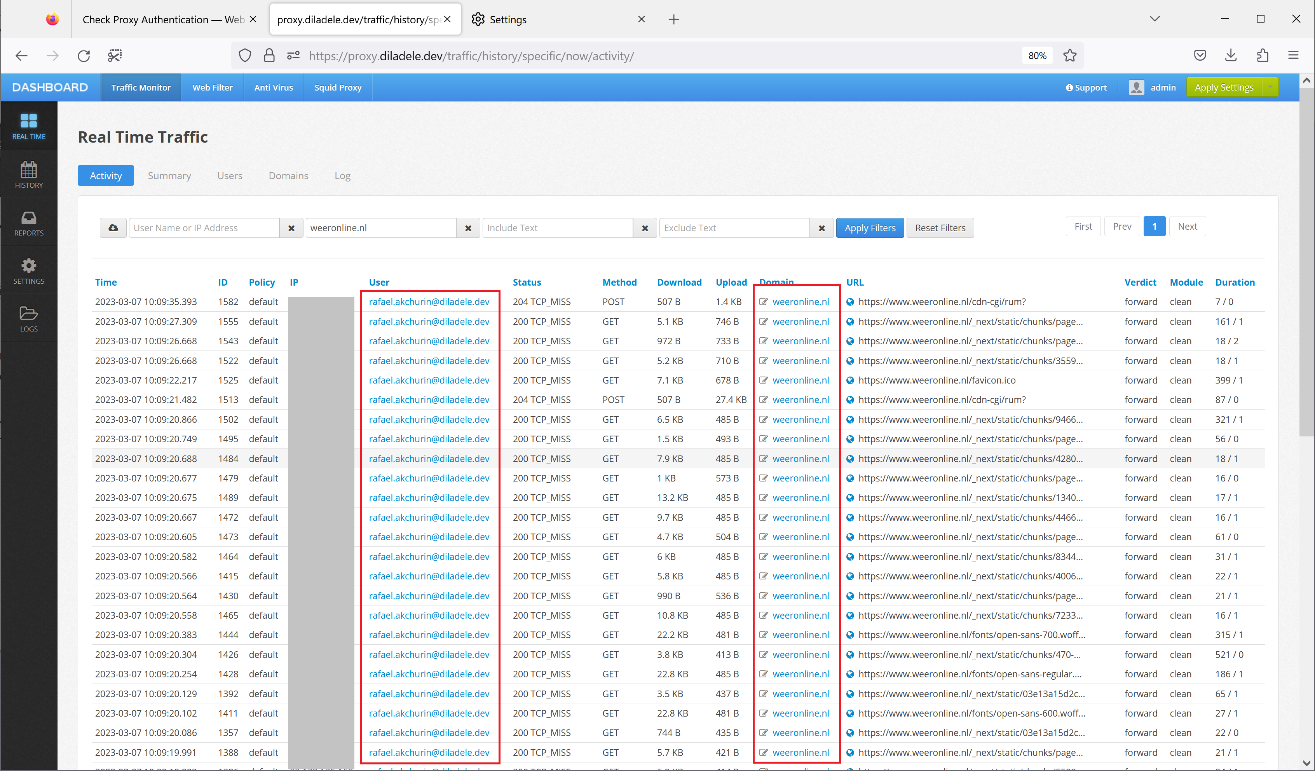Open the Real Time sidebar section
This screenshot has width=1315, height=771.
[x=29, y=126]
